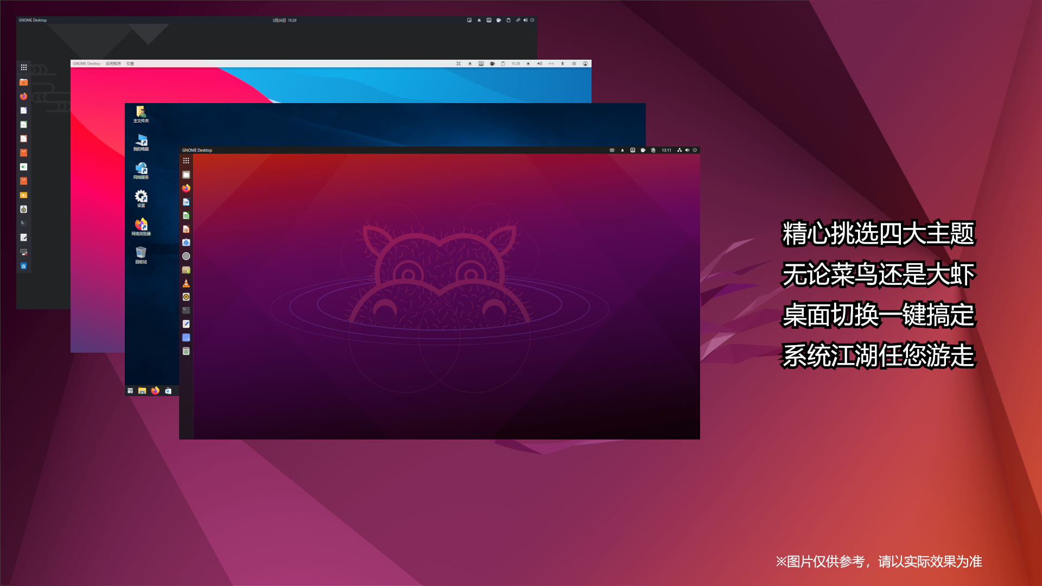Click GNOME Desktop in the dark-theme top bar

click(33, 20)
